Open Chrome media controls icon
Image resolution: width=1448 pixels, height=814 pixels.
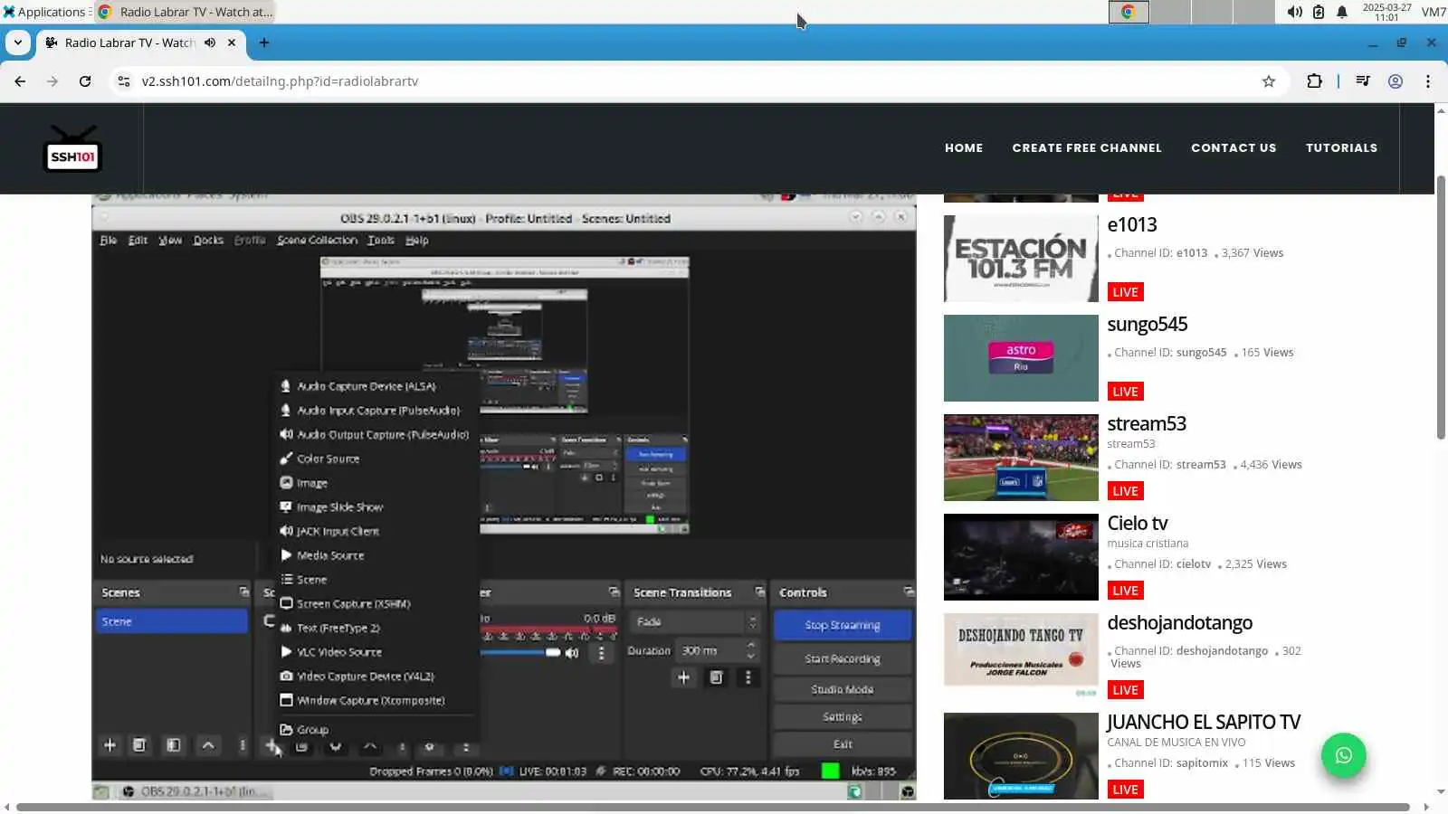(x=1363, y=81)
